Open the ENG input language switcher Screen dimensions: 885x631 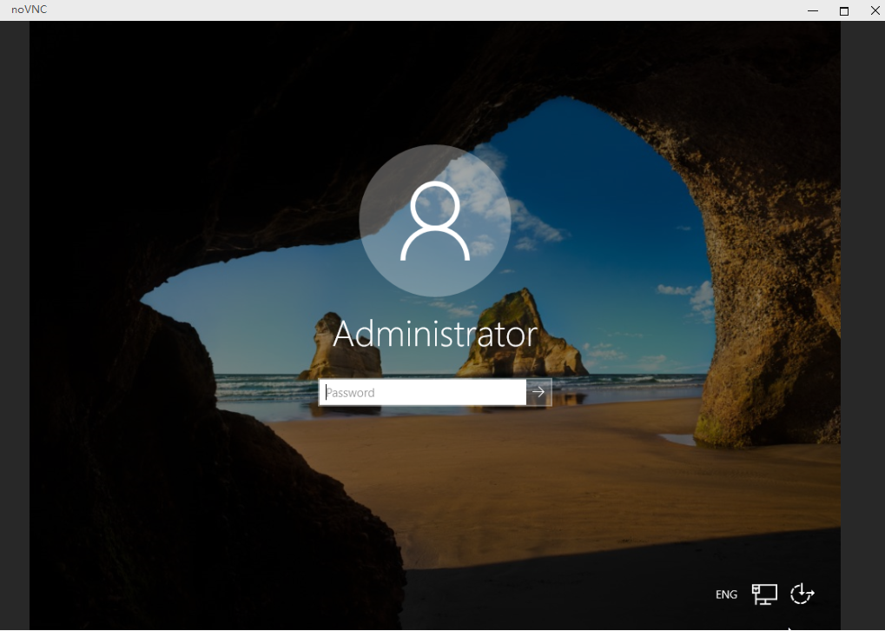pyautogui.click(x=726, y=594)
